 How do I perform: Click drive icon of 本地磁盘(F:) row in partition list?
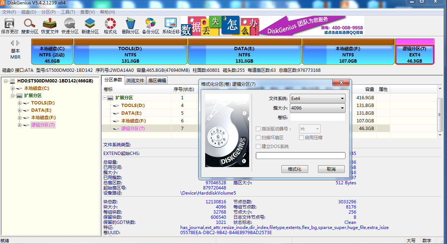pyautogui.click(x=117, y=121)
